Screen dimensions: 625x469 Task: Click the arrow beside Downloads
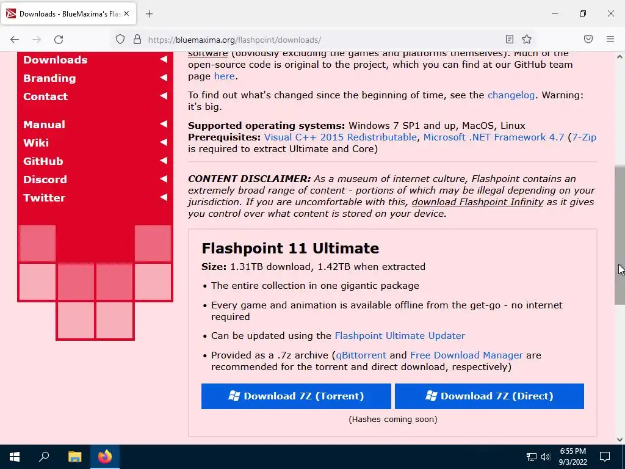[x=164, y=59]
